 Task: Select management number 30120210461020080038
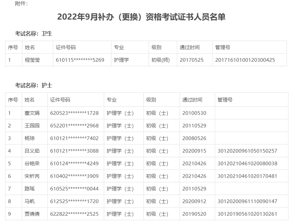247,163
